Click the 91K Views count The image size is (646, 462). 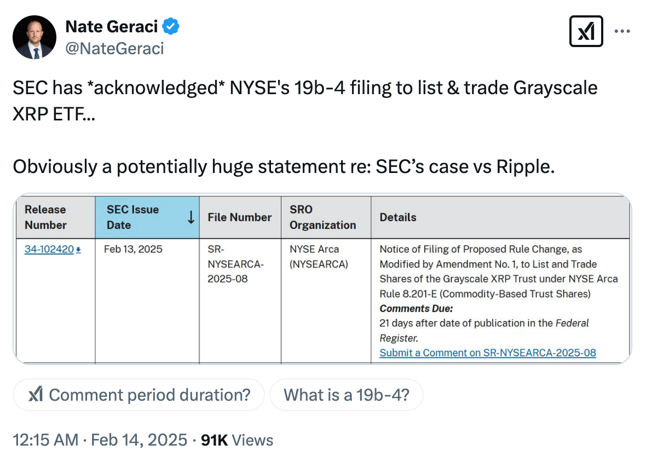pos(237,440)
